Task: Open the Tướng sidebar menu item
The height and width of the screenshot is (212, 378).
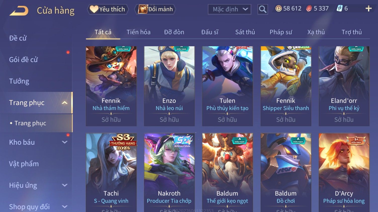Action: pos(19,81)
